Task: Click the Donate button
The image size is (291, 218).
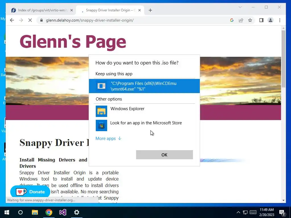Action: [x=30, y=192]
